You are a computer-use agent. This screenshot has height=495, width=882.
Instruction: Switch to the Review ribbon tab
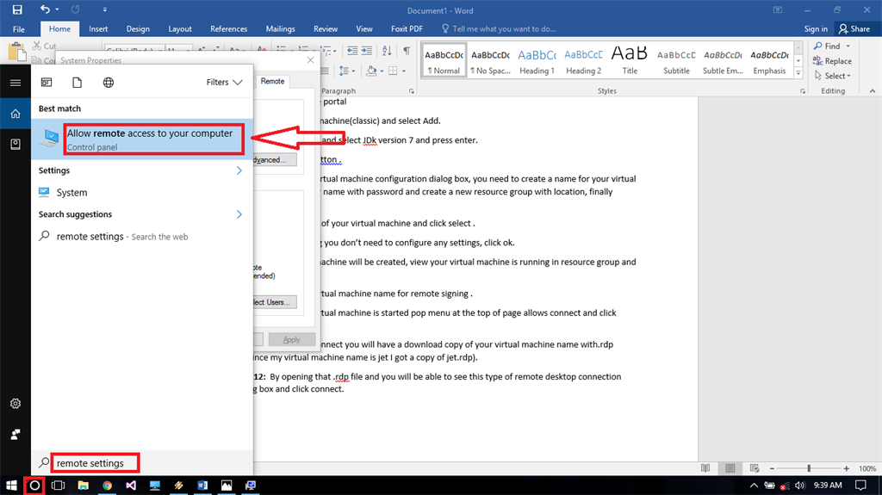[326, 28]
